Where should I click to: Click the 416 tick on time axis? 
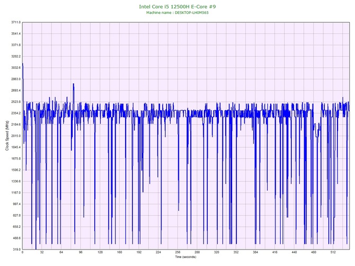coord(275,252)
